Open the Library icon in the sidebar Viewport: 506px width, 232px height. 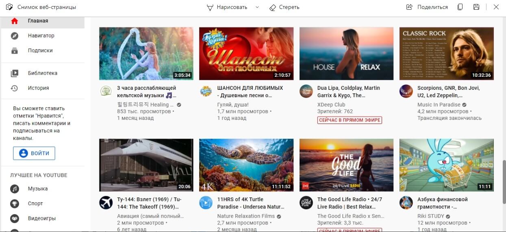pos(15,74)
